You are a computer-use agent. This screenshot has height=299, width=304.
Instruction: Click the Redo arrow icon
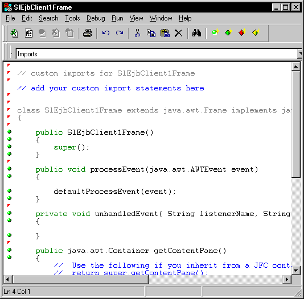coord(120,33)
